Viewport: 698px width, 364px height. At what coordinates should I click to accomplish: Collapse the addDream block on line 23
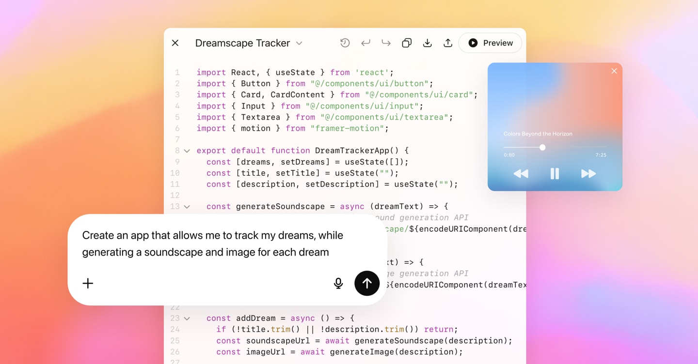pos(186,318)
